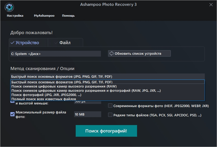
Task: Choose Полный поиск всех известных файлов option
Action: [44, 99]
